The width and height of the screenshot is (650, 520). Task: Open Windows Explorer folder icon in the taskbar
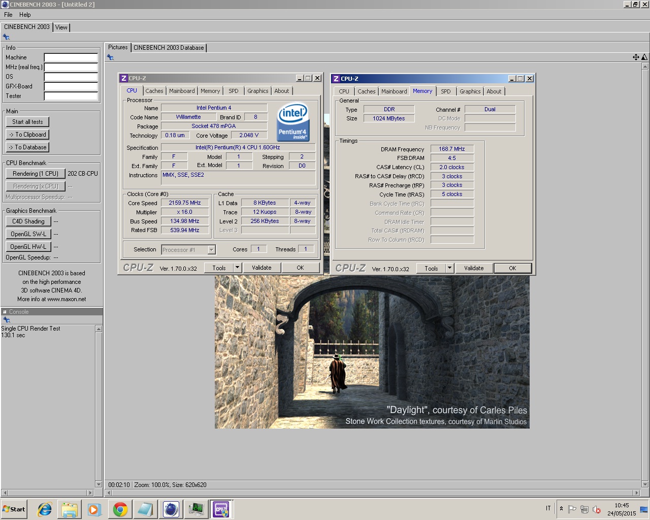point(70,509)
